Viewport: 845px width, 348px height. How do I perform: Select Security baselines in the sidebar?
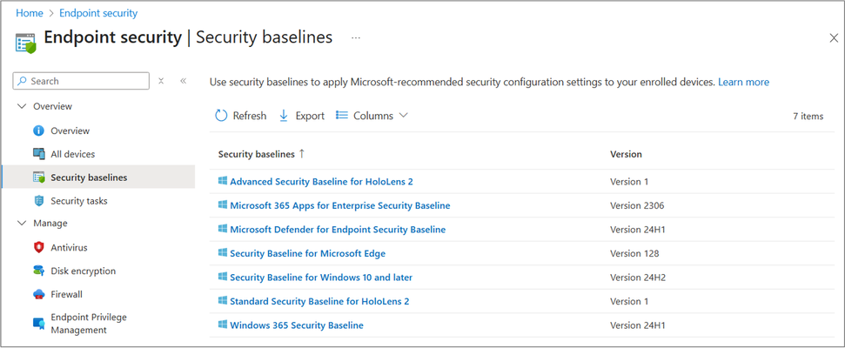point(89,177)
